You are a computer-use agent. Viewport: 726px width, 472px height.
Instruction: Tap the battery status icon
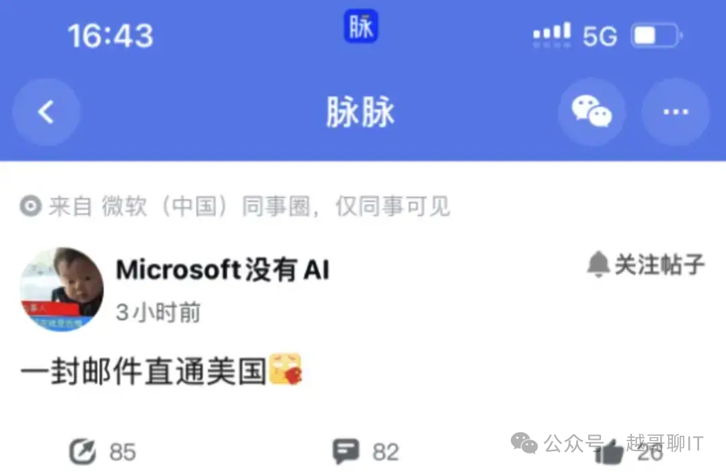tap(657, 36)
